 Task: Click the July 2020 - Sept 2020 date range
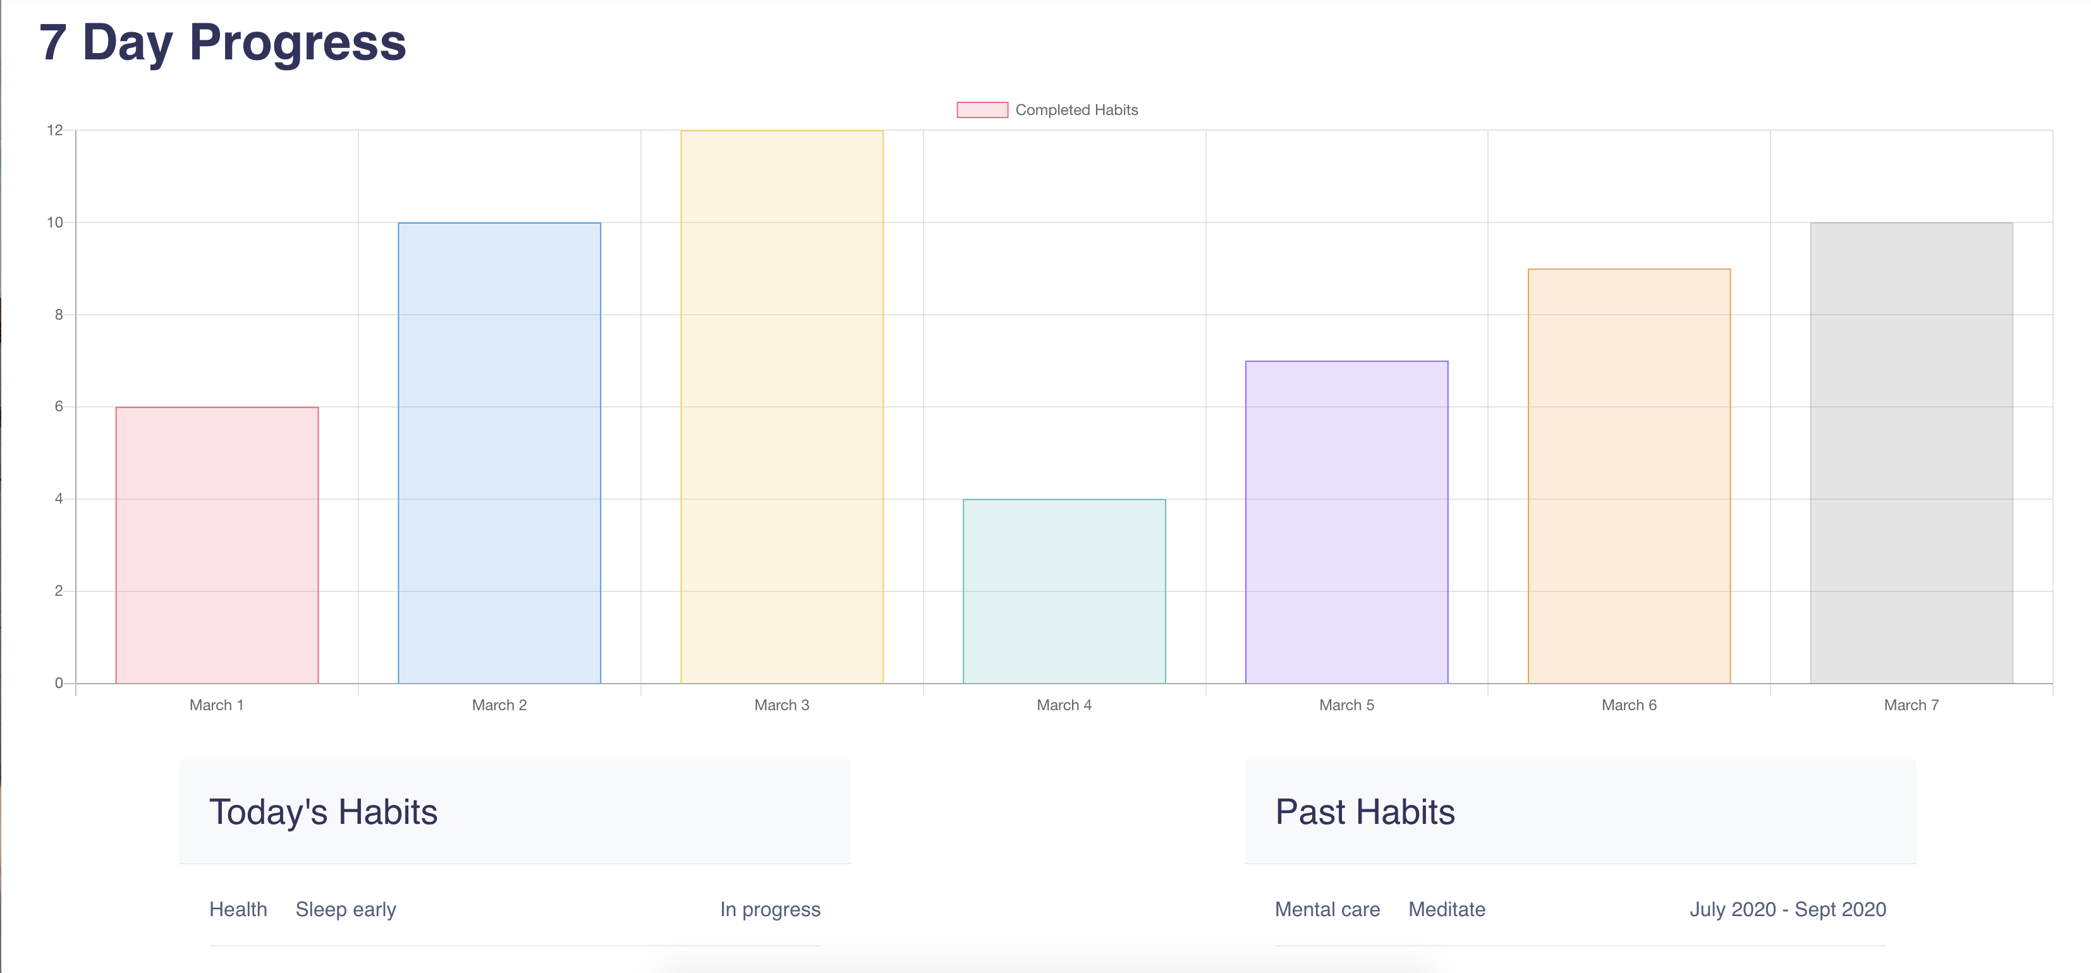click(x=1788, y=909)
